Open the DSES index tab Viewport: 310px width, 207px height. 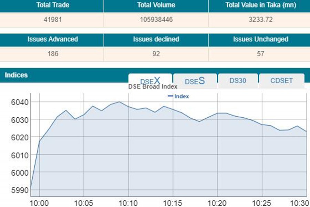coord(195,81)
